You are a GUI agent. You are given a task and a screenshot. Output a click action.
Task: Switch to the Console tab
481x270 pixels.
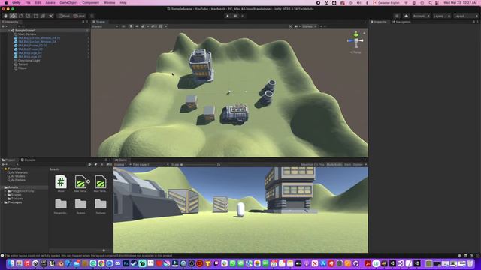tap(29, 160)
